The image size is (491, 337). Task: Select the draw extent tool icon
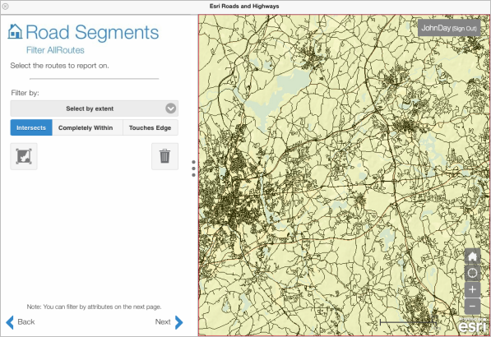coord(24,156)
